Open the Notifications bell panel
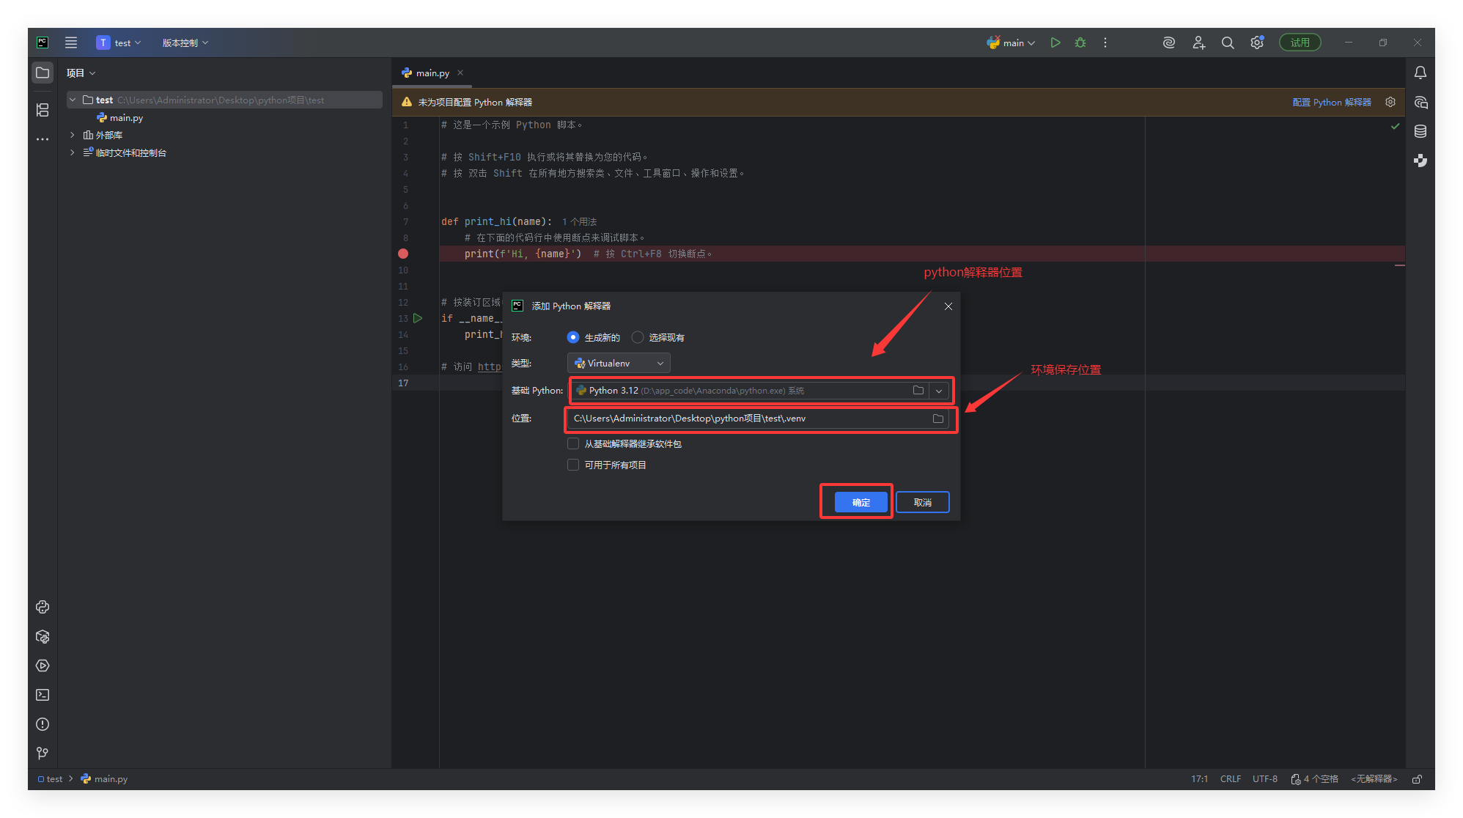Image resolution: width=1463 pixels, height=818 pixels. pos(1420,73)
